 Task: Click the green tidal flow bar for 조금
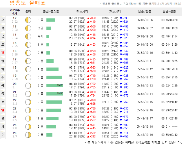[x=49, y=28]
